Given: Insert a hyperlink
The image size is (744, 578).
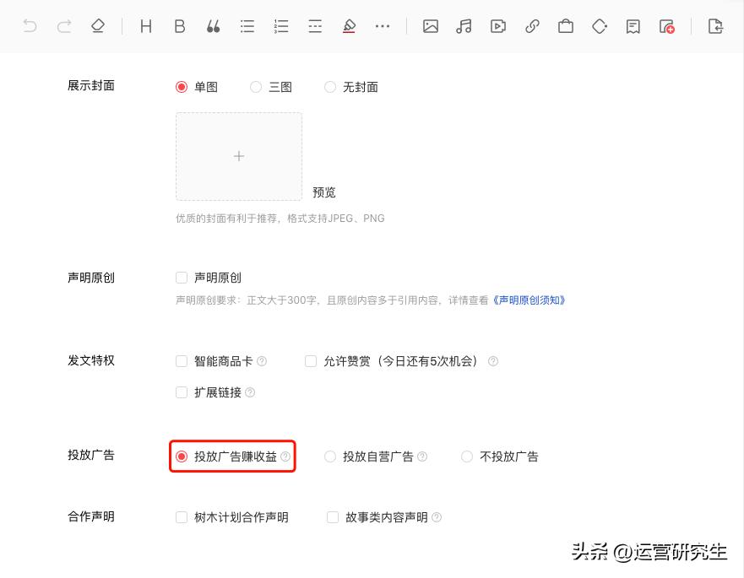Looking at the screenshot, I should [x=531, y=26].
